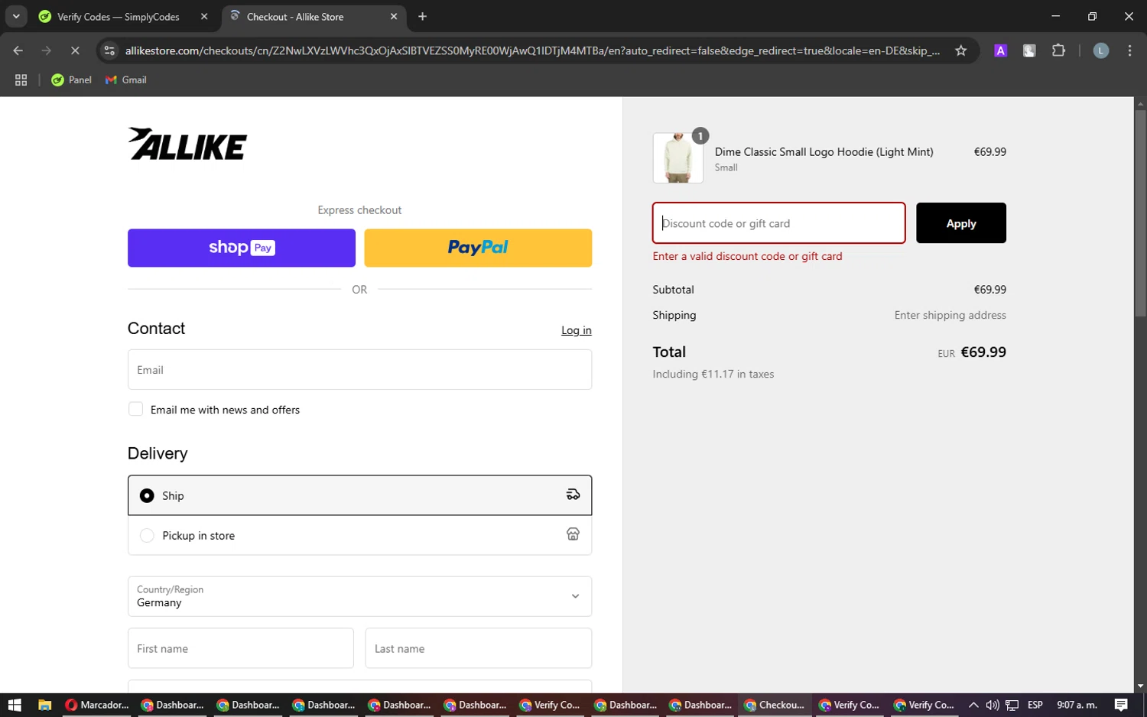
Task: Focus the Email input field
Action: pos(359,370)
